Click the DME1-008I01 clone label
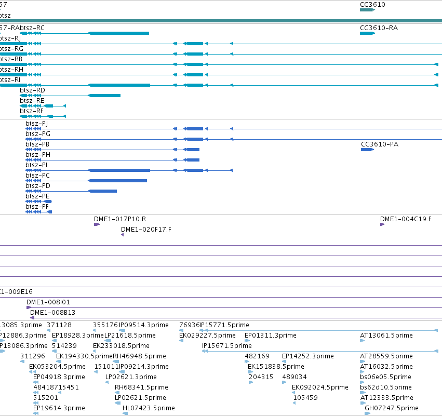Image resolution: width=442 pixels, height=416 pixels. (48, 302)
